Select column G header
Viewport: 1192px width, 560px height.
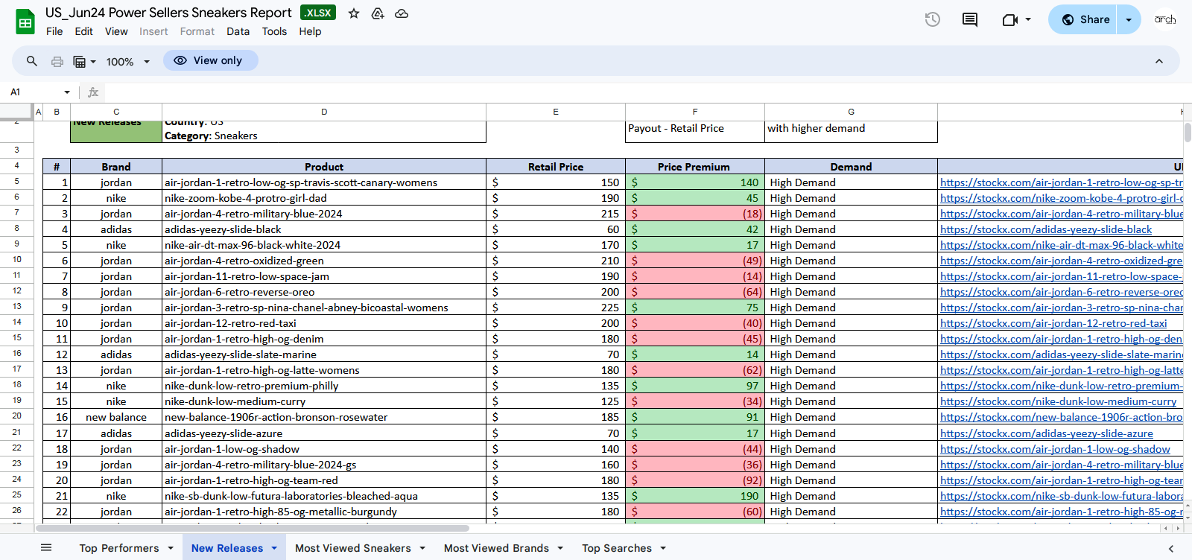click(851, 112)
